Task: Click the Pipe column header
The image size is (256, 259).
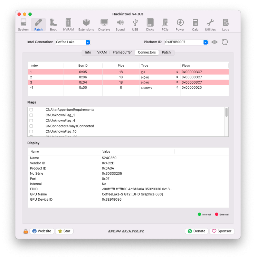Action: (121, 66)
